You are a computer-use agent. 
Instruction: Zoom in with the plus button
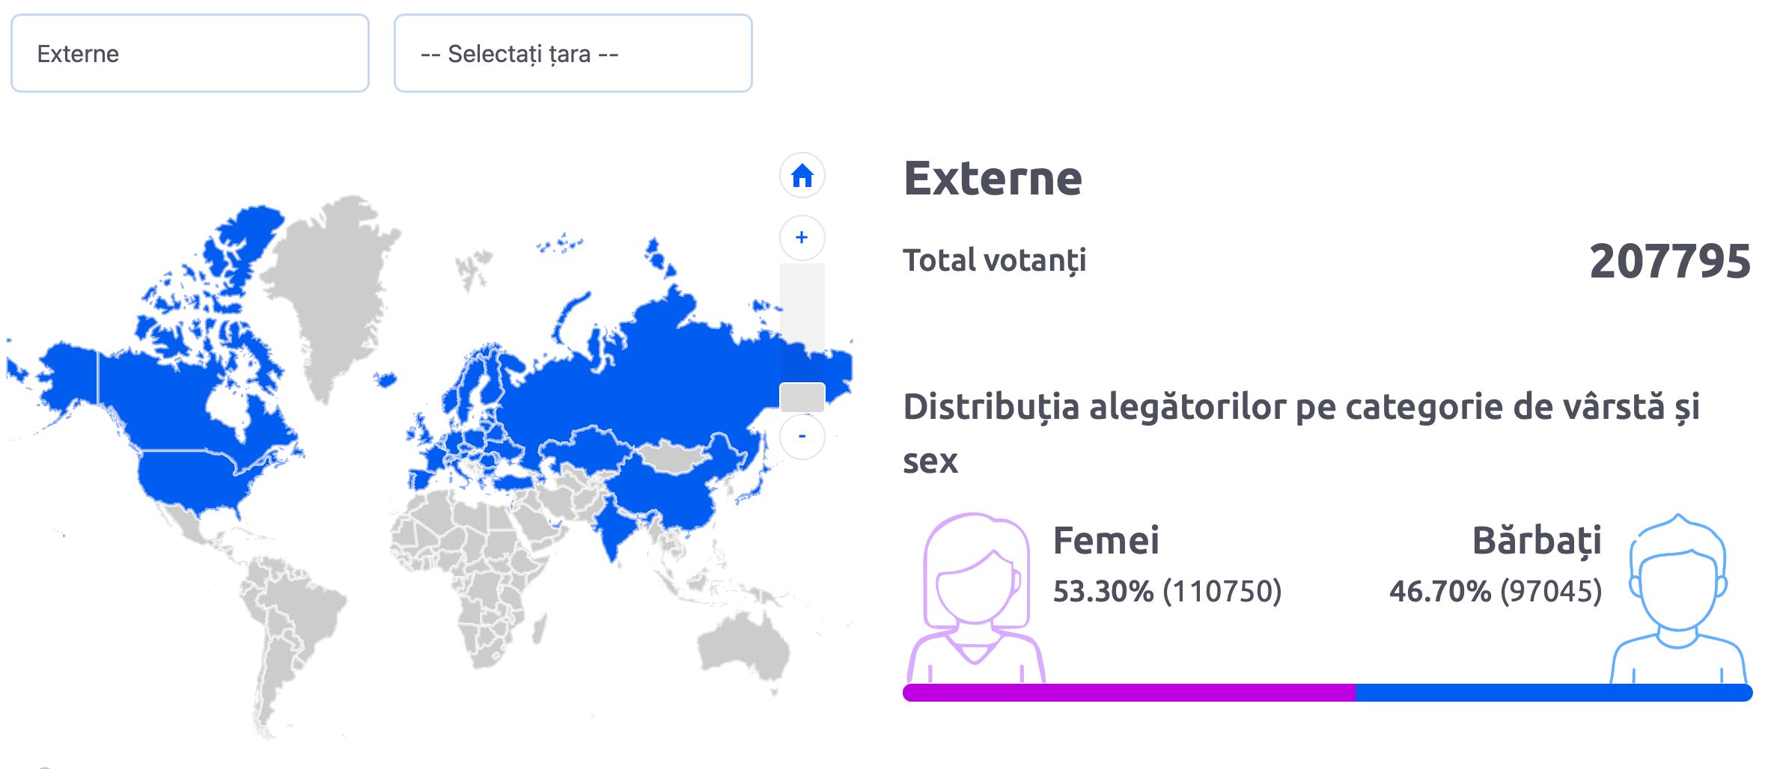coord(802,238)
